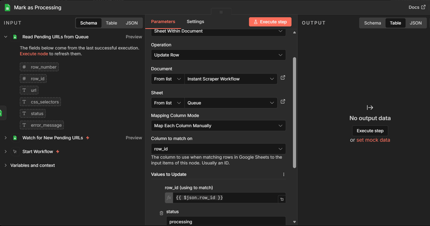Image resolution: width=430 pixels, height=226 pixels.
Task: Click the set mock data link
Action: point(373,140)
